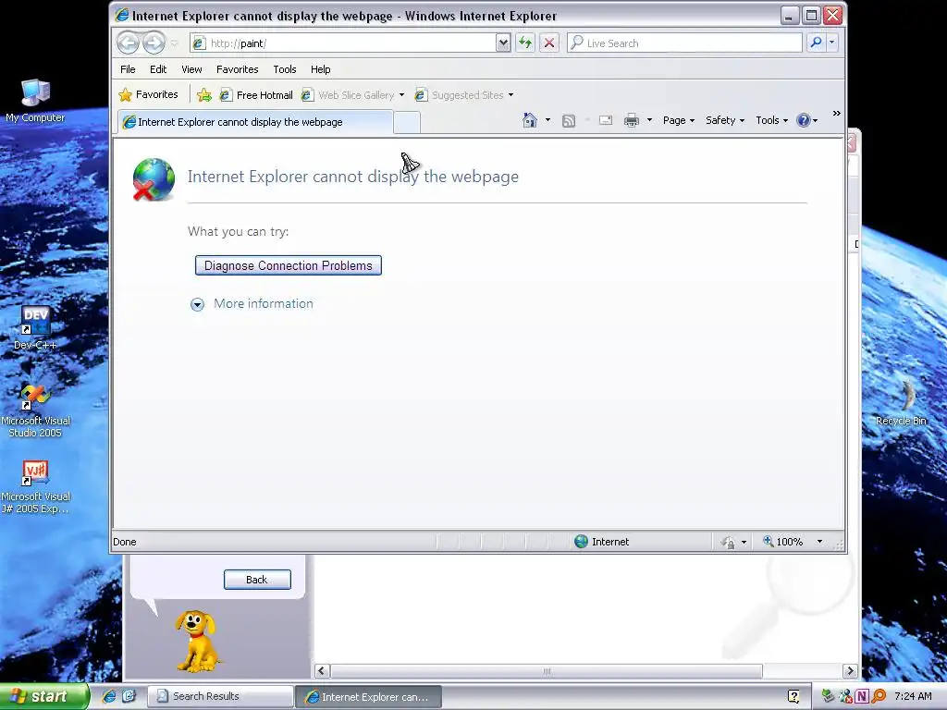
Task: Click the horizontal scrollbar thumb in Search Results
Action: pyautogui.click(x=547, y=671)
